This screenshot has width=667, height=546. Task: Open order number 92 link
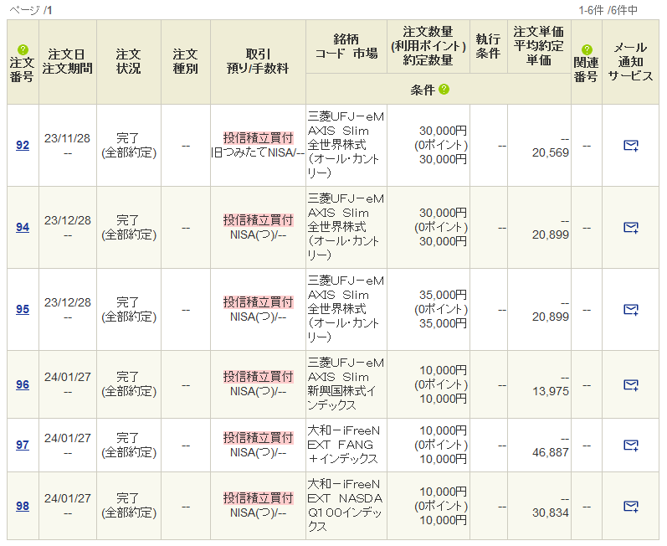tap(23, 145)
